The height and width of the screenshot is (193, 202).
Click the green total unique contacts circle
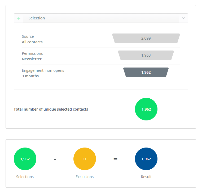click(x=146, y=109)
